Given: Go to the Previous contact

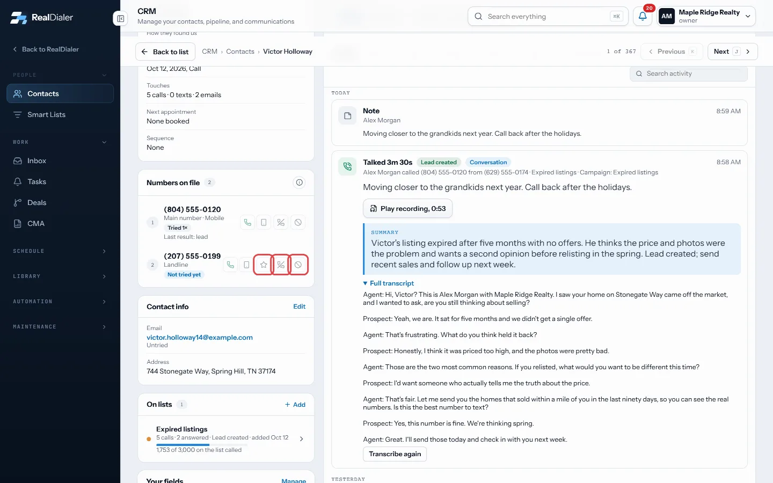Looking at the screenshot, I should [x=672, y=52].
